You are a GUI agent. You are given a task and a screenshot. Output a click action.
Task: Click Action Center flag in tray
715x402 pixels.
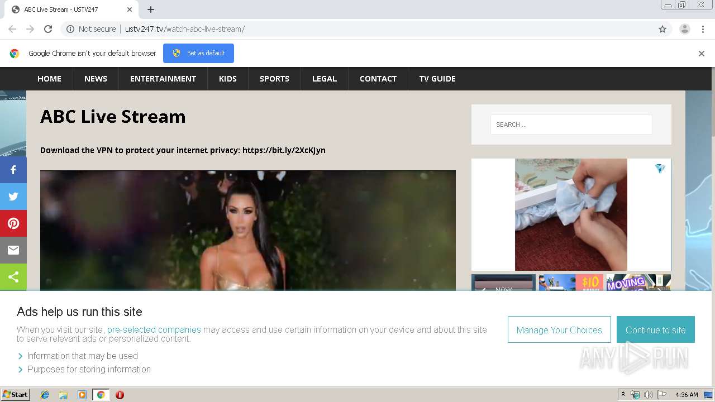662,395
